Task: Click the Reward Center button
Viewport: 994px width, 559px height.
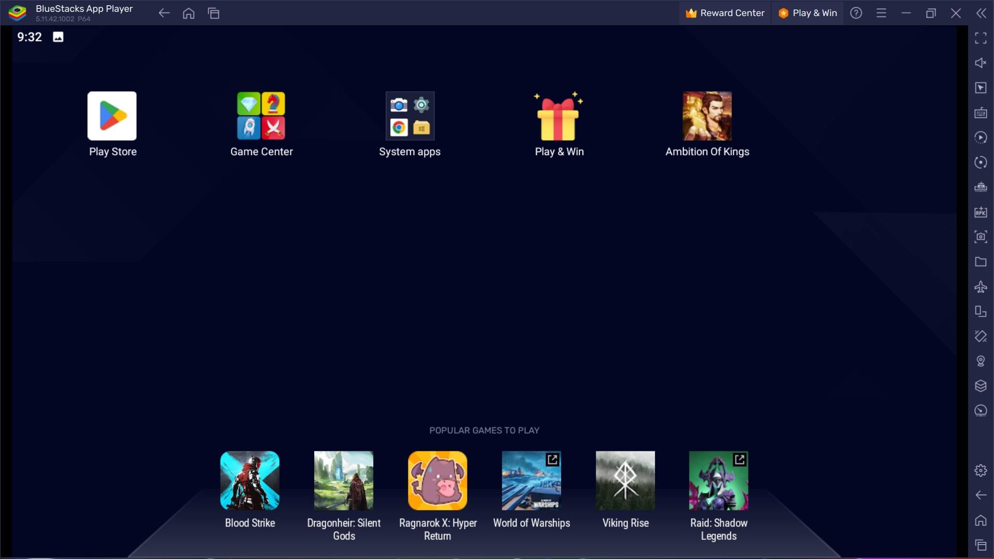Action: click(725, 13)
